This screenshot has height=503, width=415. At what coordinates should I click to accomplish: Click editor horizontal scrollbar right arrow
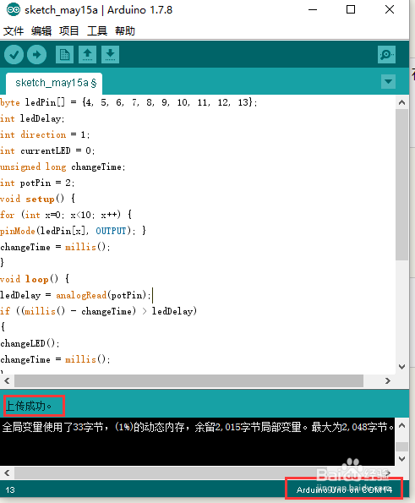[x=388, y=380]
